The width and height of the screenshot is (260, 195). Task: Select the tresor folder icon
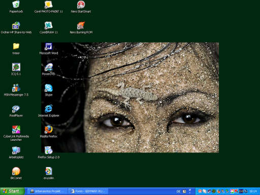pos(16,46)
